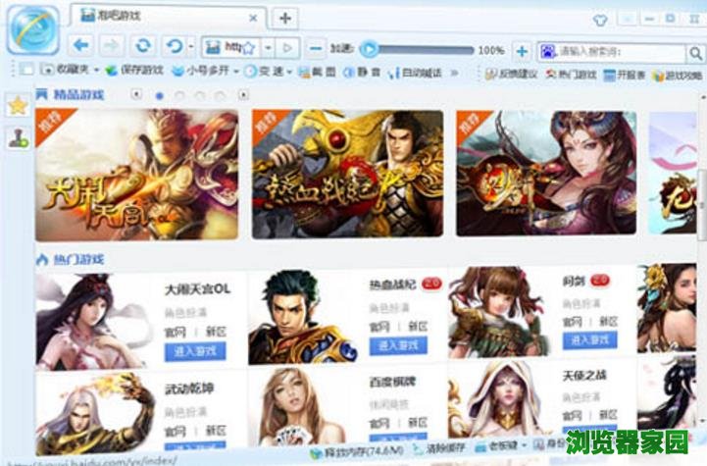Open 开服表 server schedule
707x466 pixels.
point(625,75)
